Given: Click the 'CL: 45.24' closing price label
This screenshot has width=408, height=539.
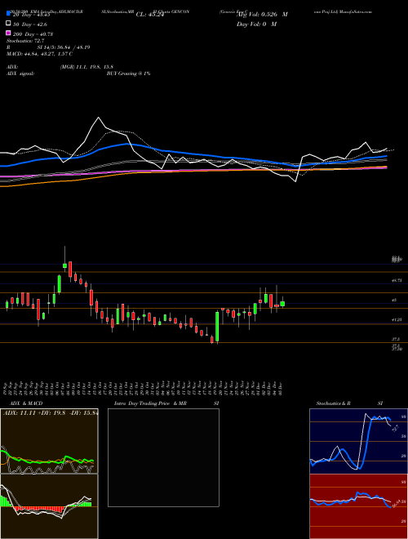Looking at the screenshot, I should (x=150, y=15).
